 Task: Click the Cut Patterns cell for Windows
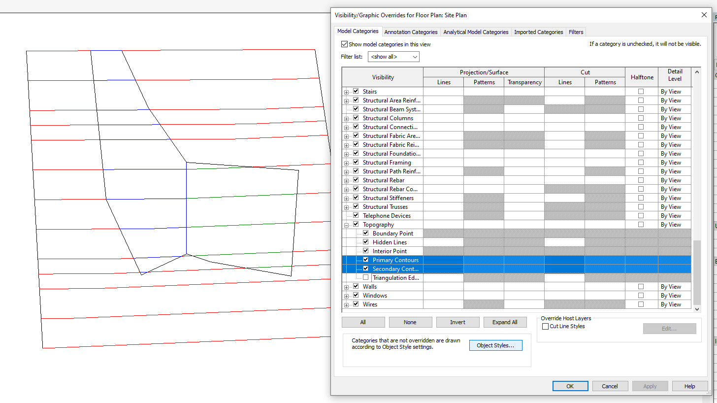click(x=605, y=296)
